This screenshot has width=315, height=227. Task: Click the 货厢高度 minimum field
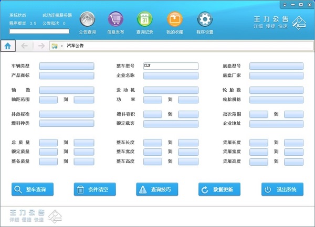click(x=259, y=161)
